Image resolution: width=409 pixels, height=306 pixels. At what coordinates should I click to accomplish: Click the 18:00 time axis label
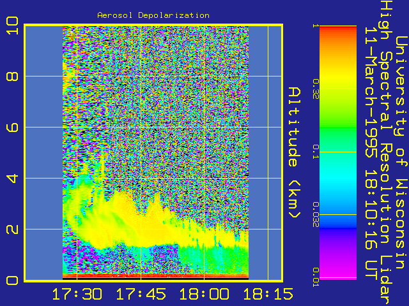tap(204, 294)
